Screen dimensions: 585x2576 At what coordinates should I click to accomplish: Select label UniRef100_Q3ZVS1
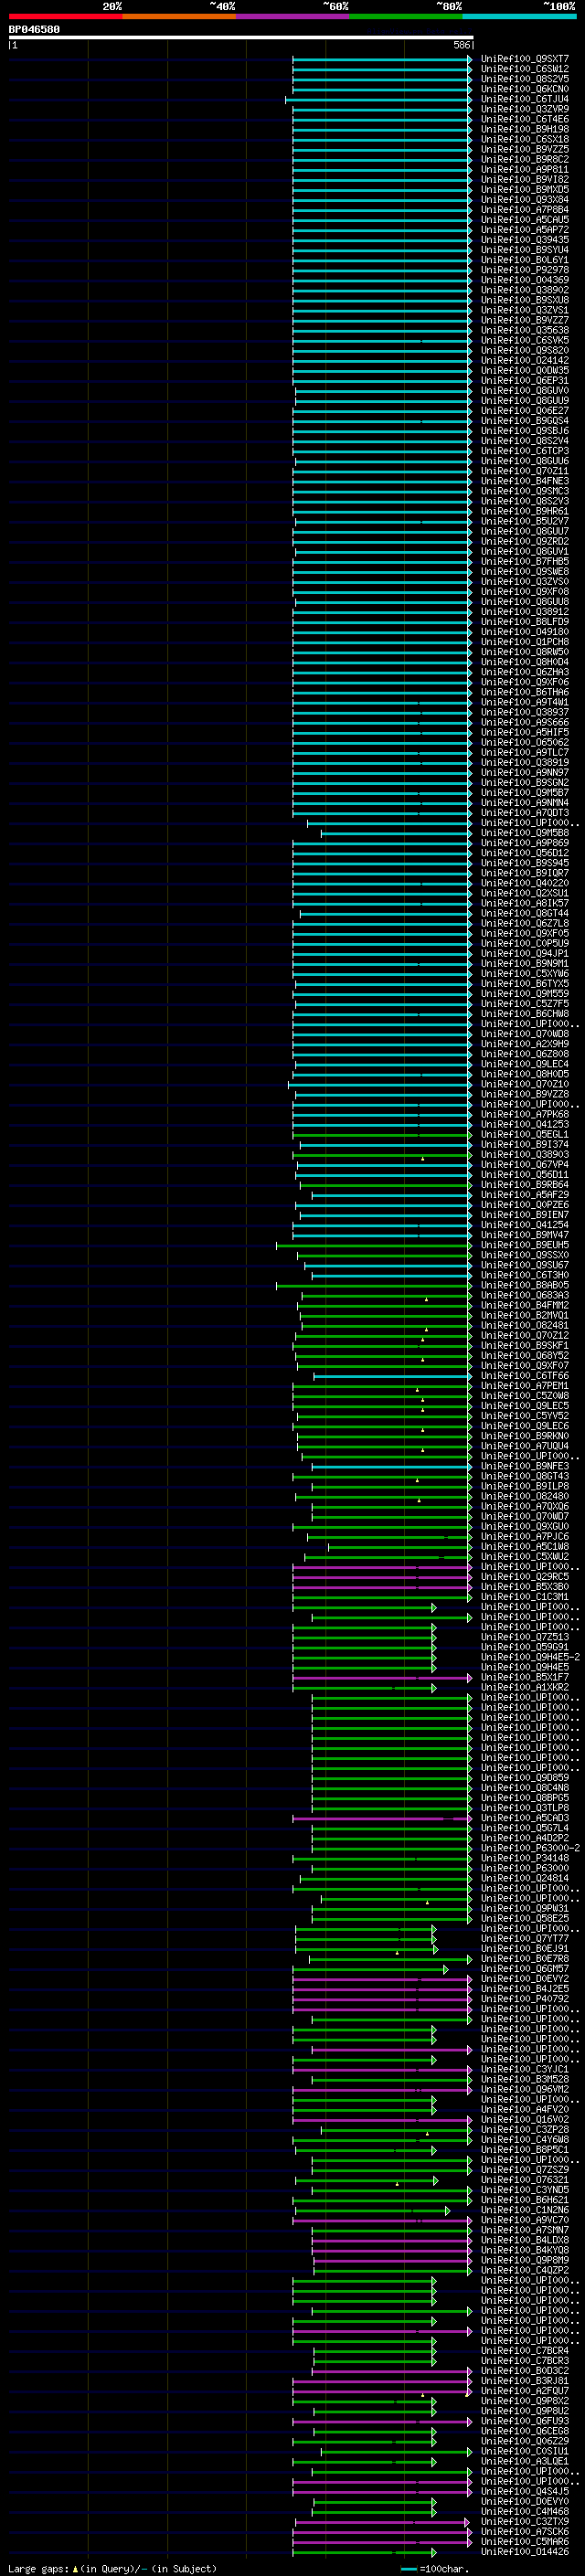[525, 310]
